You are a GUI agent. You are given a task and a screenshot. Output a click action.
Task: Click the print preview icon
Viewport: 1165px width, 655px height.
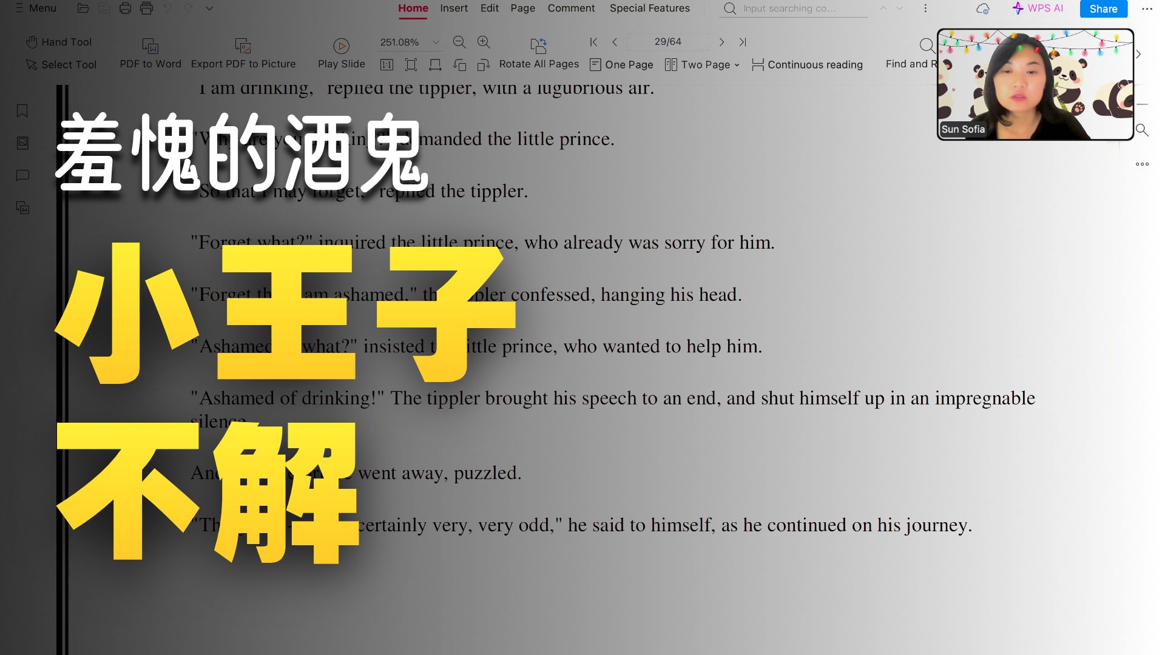tap(146, 8)
